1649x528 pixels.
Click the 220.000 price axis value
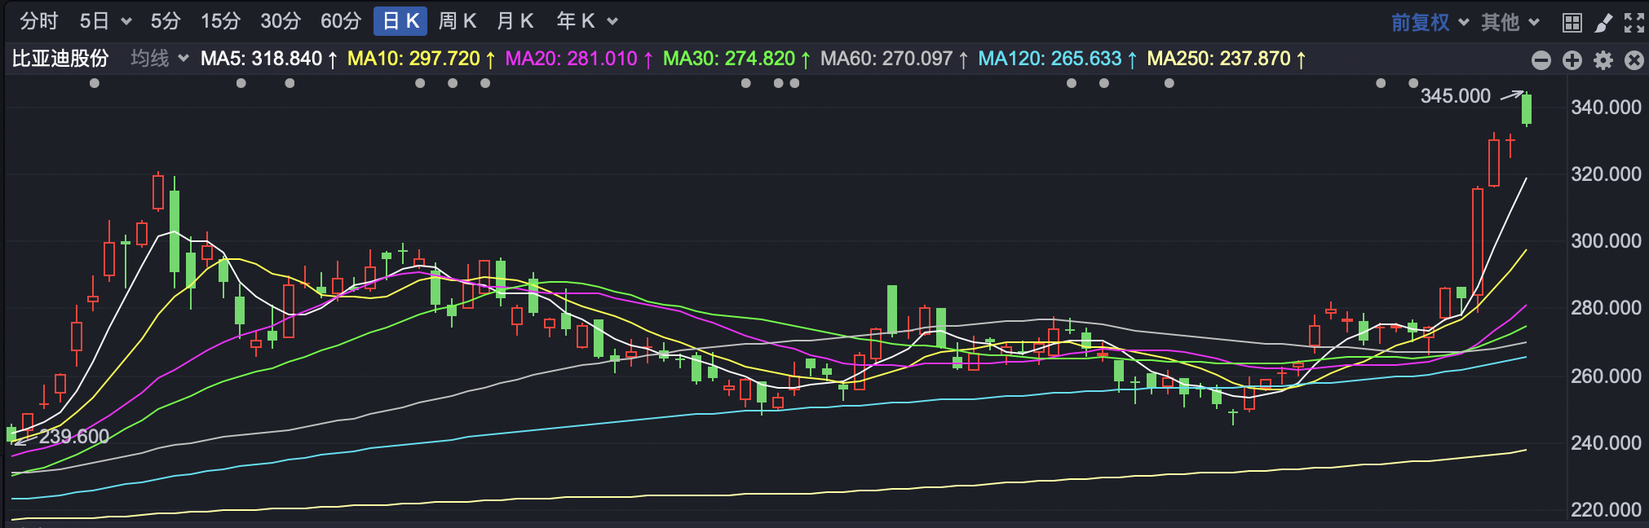coord(1606,509)
